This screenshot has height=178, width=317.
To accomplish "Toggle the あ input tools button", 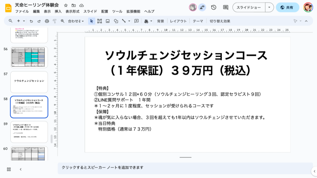I will click(x=146, y=21).
